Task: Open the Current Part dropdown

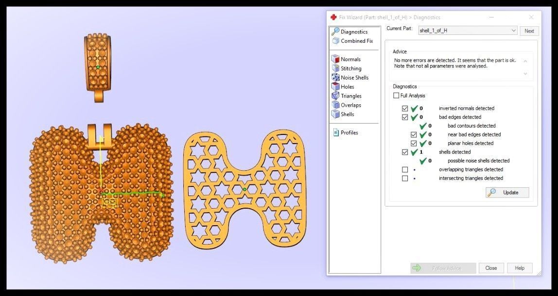Action: (468, 31)
